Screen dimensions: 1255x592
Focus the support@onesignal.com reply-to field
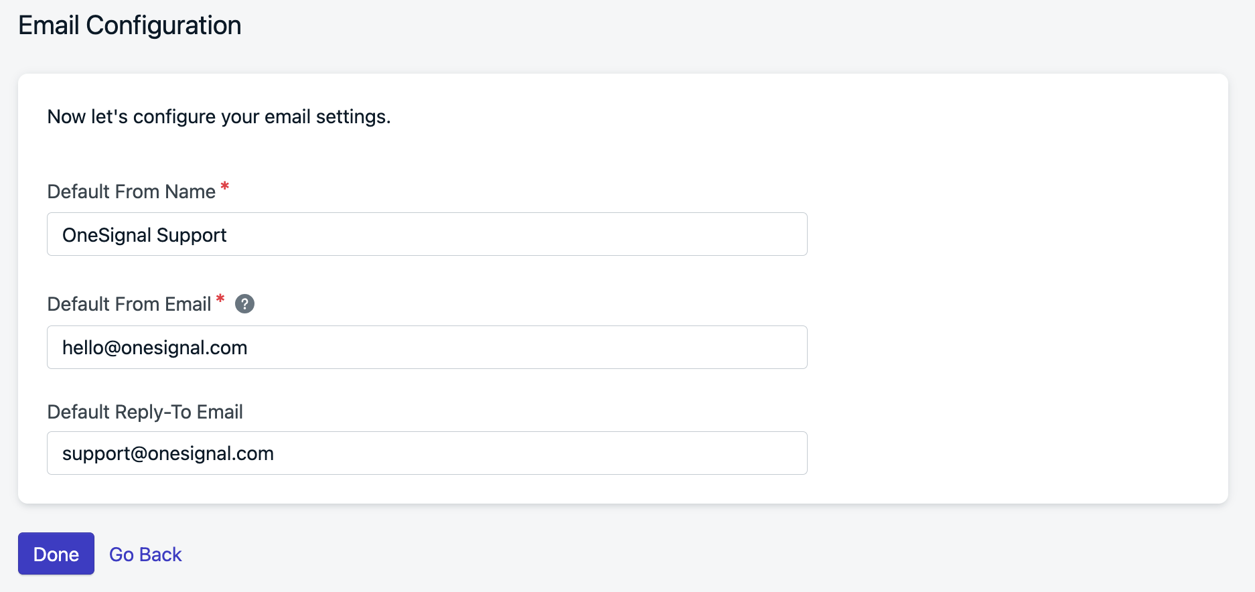(427, 453)
